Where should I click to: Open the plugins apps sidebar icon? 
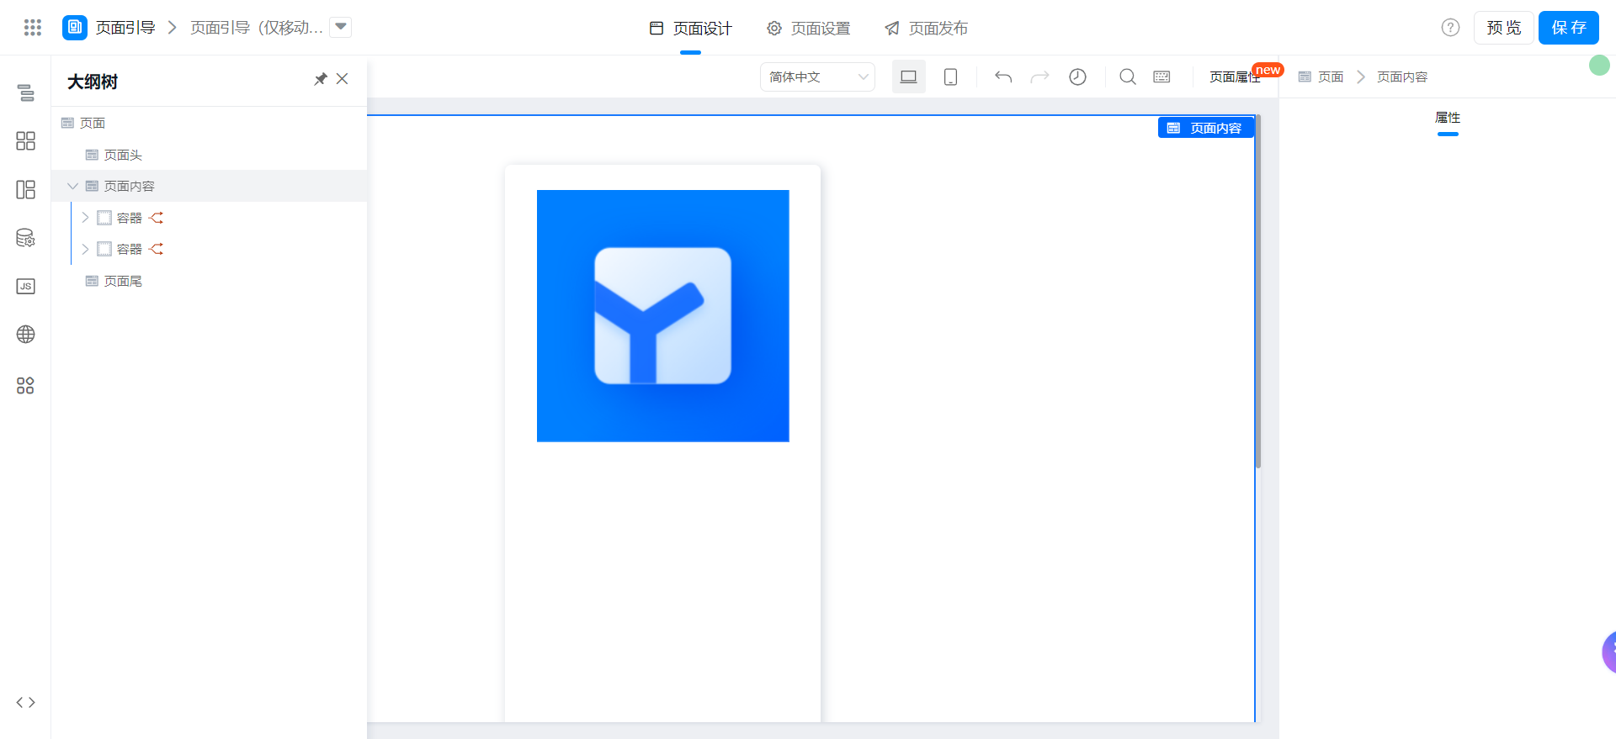26,385
